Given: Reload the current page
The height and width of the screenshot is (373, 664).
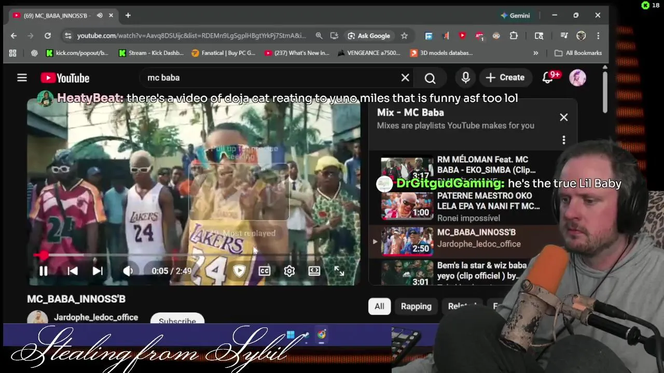Looking at the screenshot, I should point(48,36).
